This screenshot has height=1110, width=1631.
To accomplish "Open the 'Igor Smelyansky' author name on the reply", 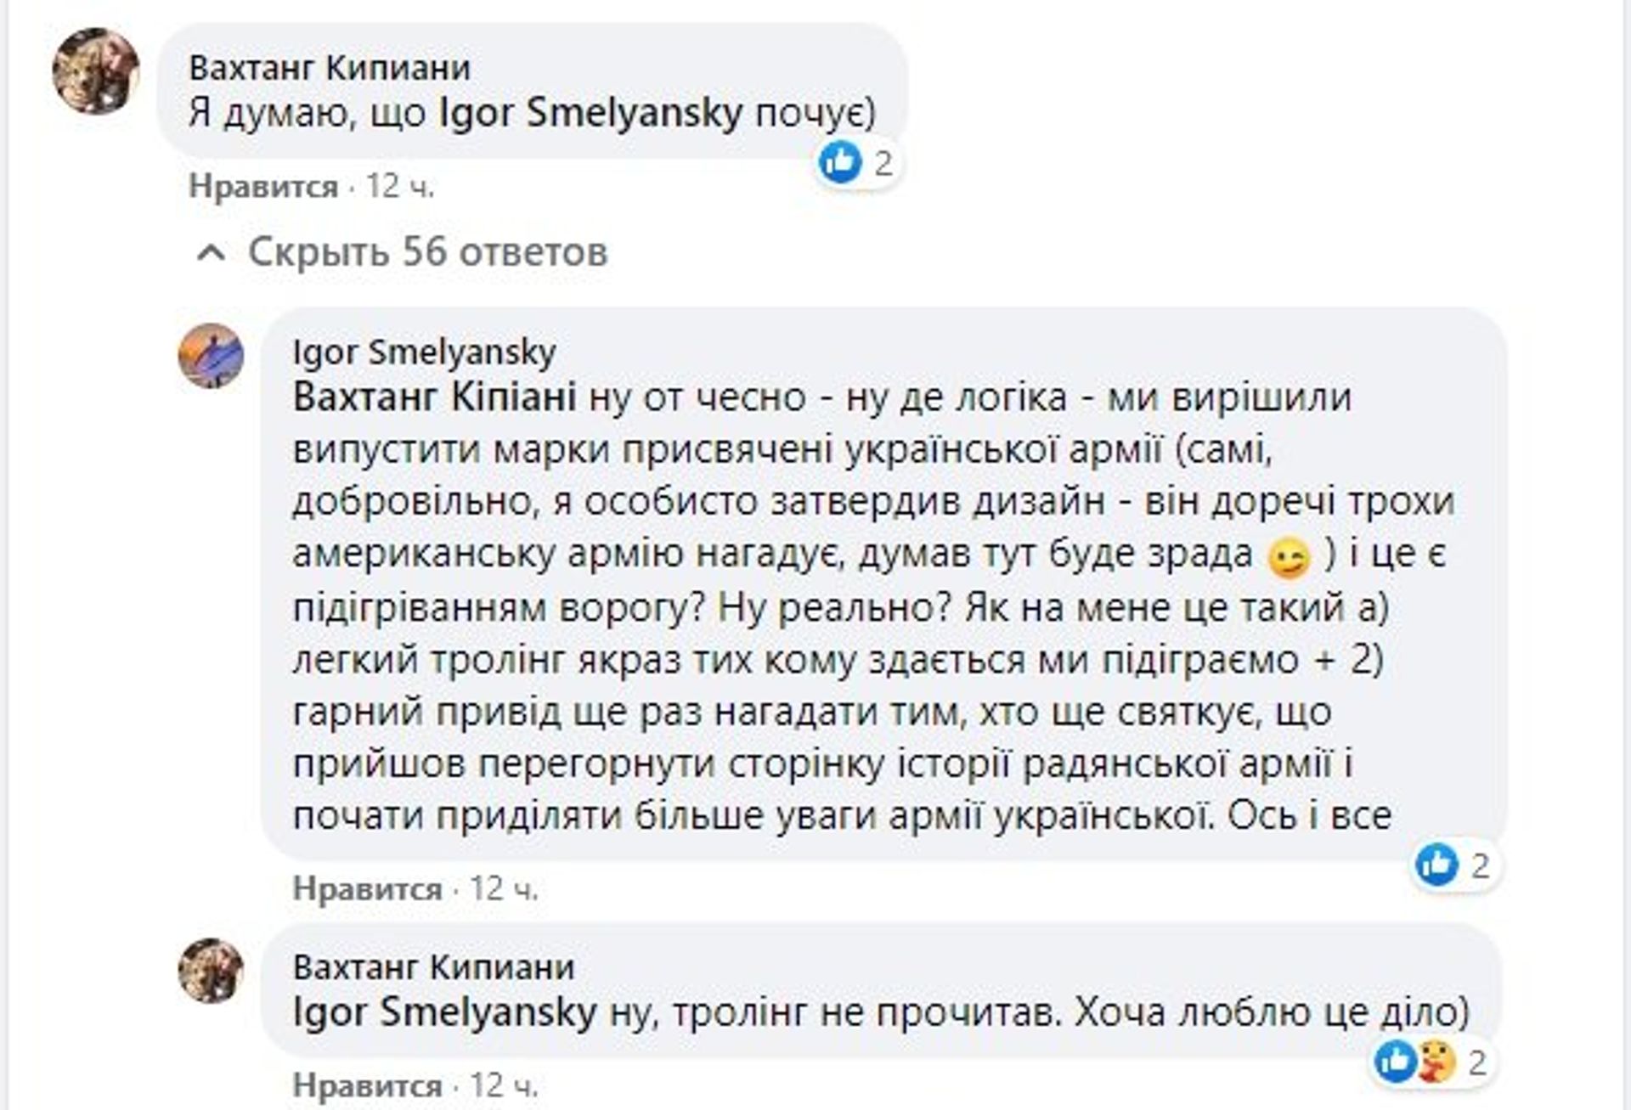I will [425, 352].
